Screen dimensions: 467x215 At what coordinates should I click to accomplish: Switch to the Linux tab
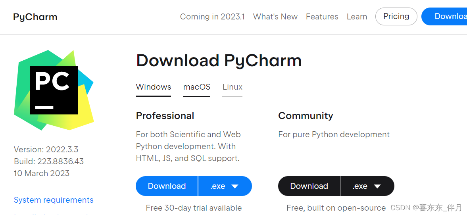coord(232,87)
